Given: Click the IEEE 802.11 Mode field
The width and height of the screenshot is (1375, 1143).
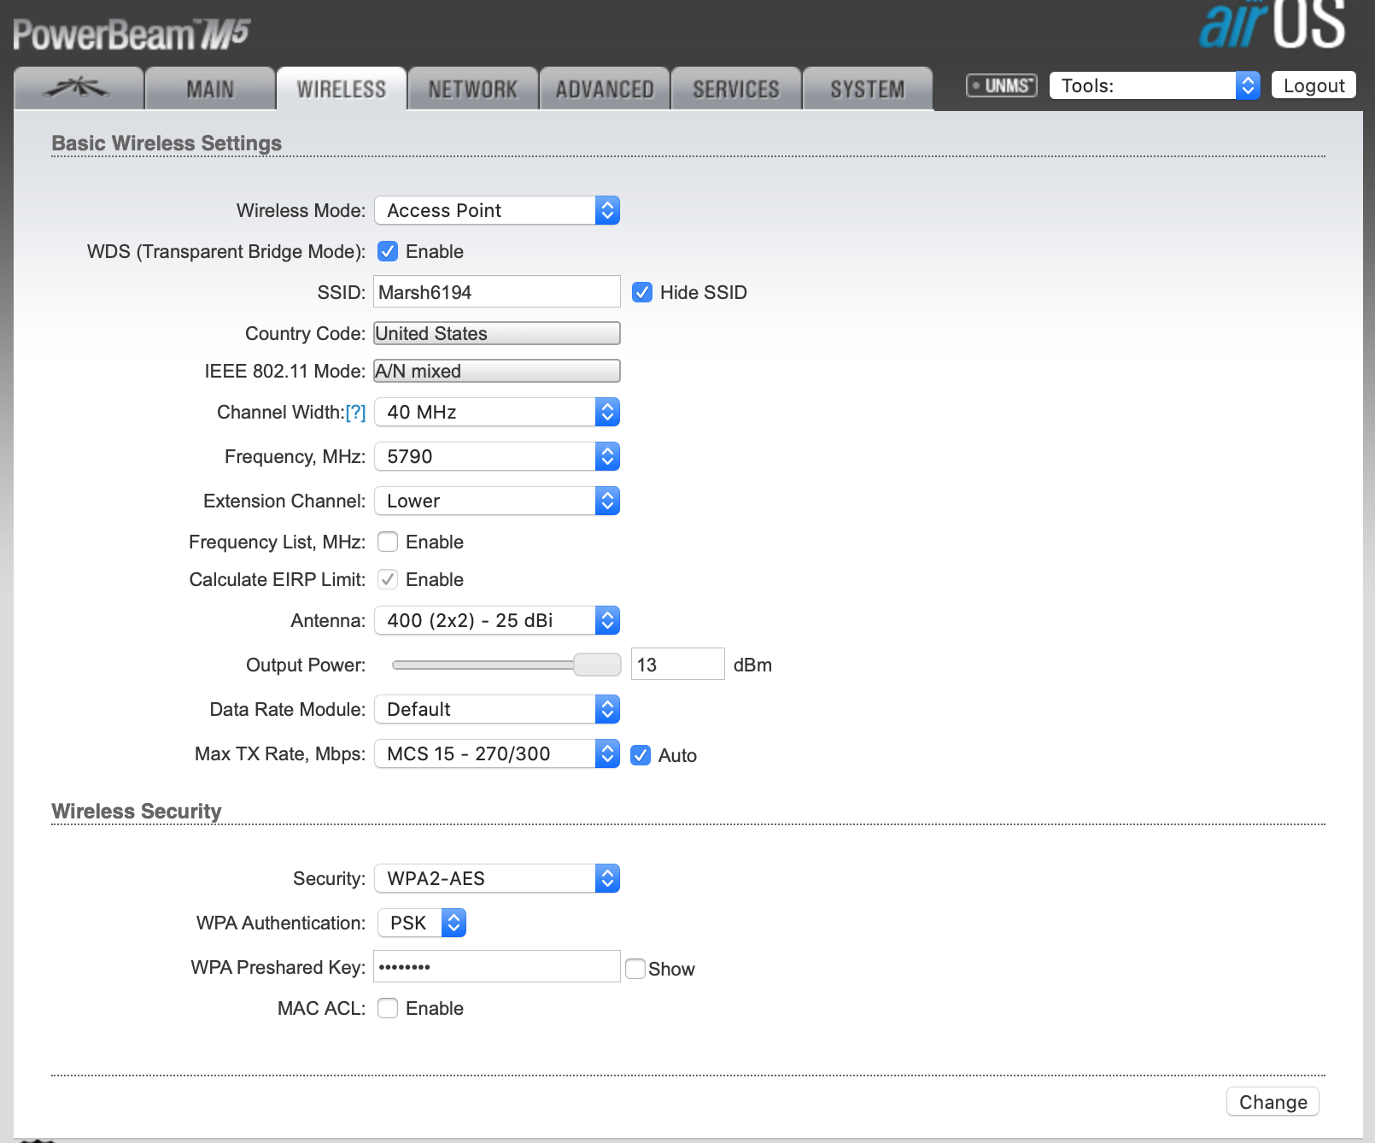Looking at the screenshot, I should click(x=497, y=371).
